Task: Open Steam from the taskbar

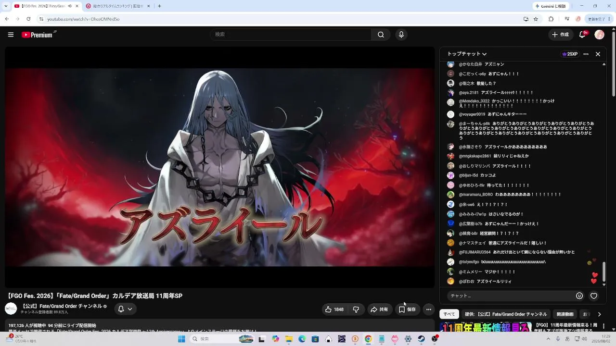Action: coord(422,339)
